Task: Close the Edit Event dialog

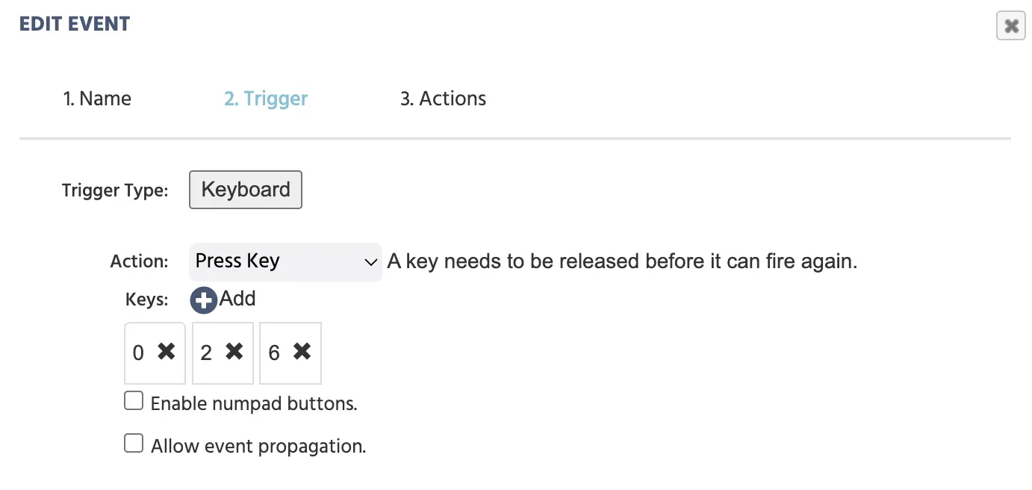Action: point(1011,26)
